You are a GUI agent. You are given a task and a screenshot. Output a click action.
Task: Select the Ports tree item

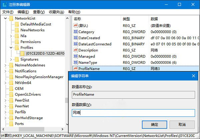click(19, 124)
